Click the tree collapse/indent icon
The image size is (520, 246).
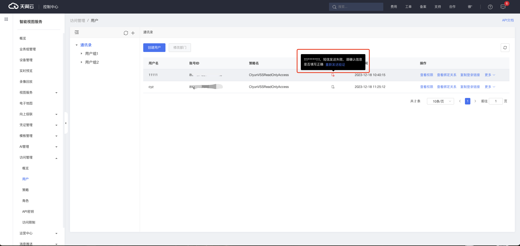click(77, 32)
